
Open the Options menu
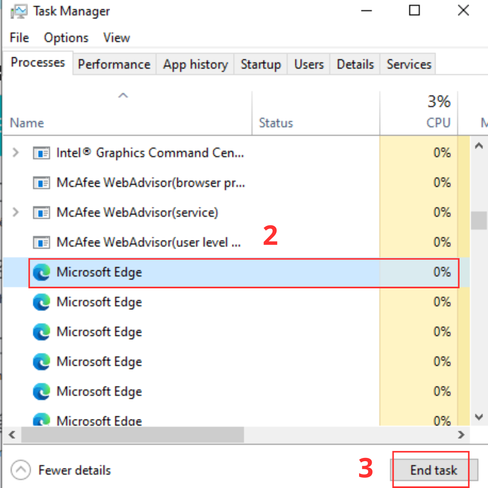click(x=66, y=38)
